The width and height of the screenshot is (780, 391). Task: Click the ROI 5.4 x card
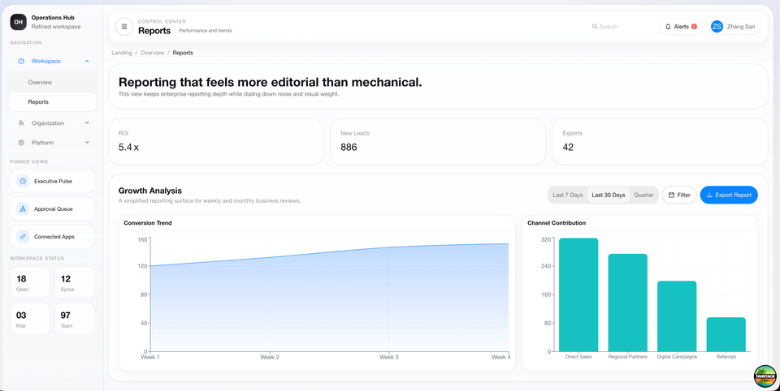pos(216,142)
